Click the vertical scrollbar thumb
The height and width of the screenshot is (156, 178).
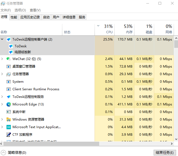(176, 44)
